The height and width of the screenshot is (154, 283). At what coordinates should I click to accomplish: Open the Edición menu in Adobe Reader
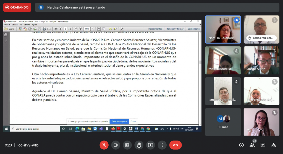tap(15, 25)
